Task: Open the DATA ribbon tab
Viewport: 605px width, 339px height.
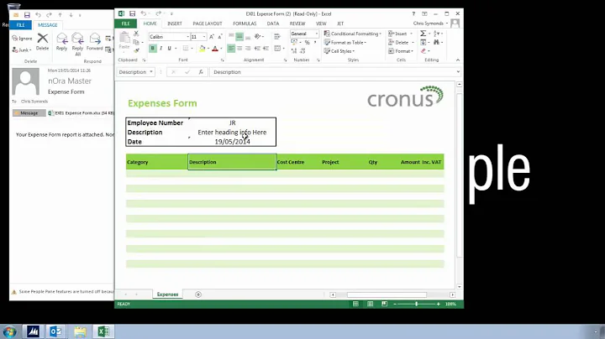Action: click(x=273, y=23)
